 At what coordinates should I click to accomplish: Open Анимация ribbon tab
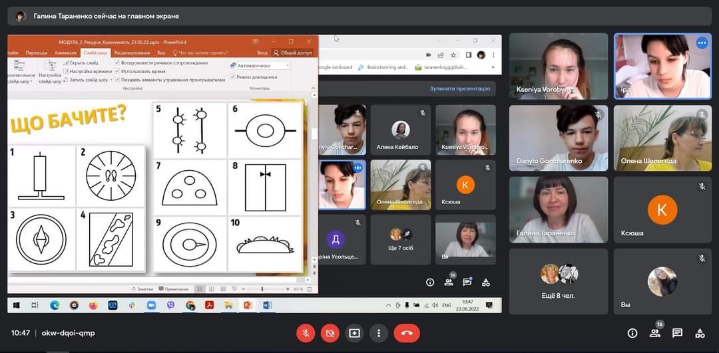(x=65, y=53)
